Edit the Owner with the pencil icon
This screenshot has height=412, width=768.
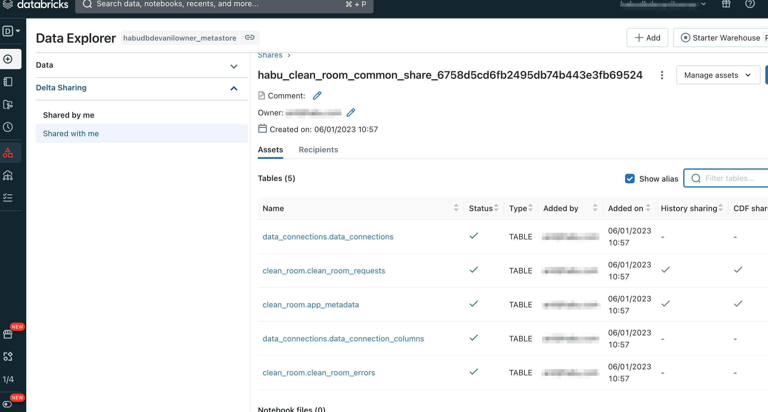point(351,112)
